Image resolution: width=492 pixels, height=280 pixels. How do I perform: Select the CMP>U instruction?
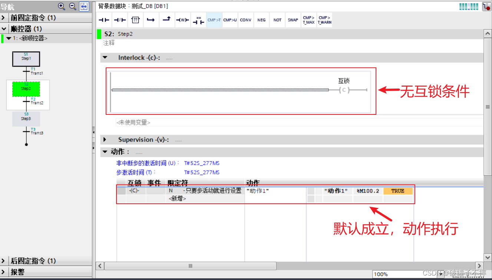(x=230, y=20)
